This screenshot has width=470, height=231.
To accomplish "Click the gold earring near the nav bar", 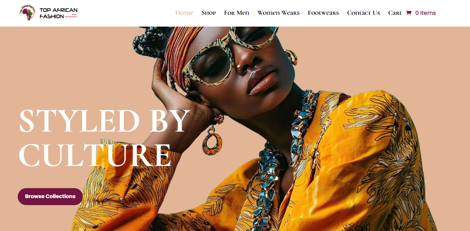I will point(291,57).
